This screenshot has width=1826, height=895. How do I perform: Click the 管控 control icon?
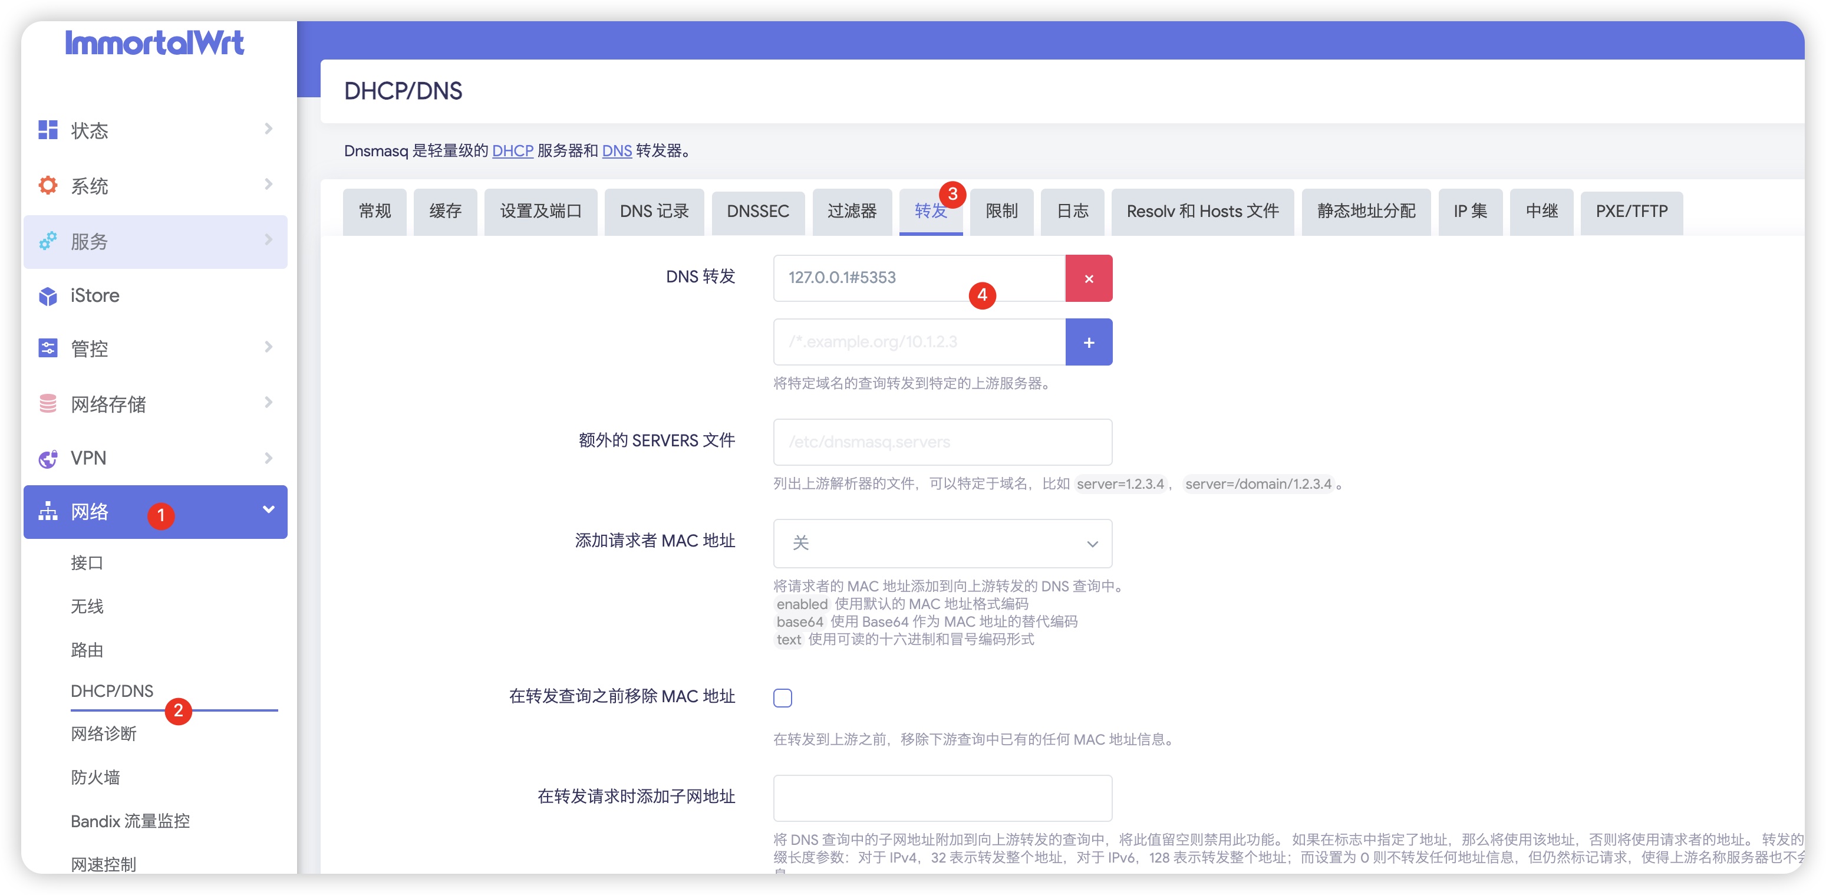pos(47,348)
